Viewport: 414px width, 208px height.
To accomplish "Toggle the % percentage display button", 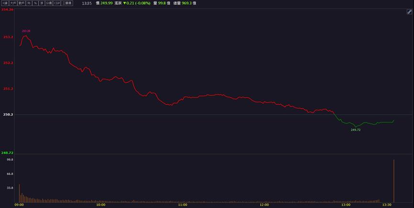I will tap(35, 3).
